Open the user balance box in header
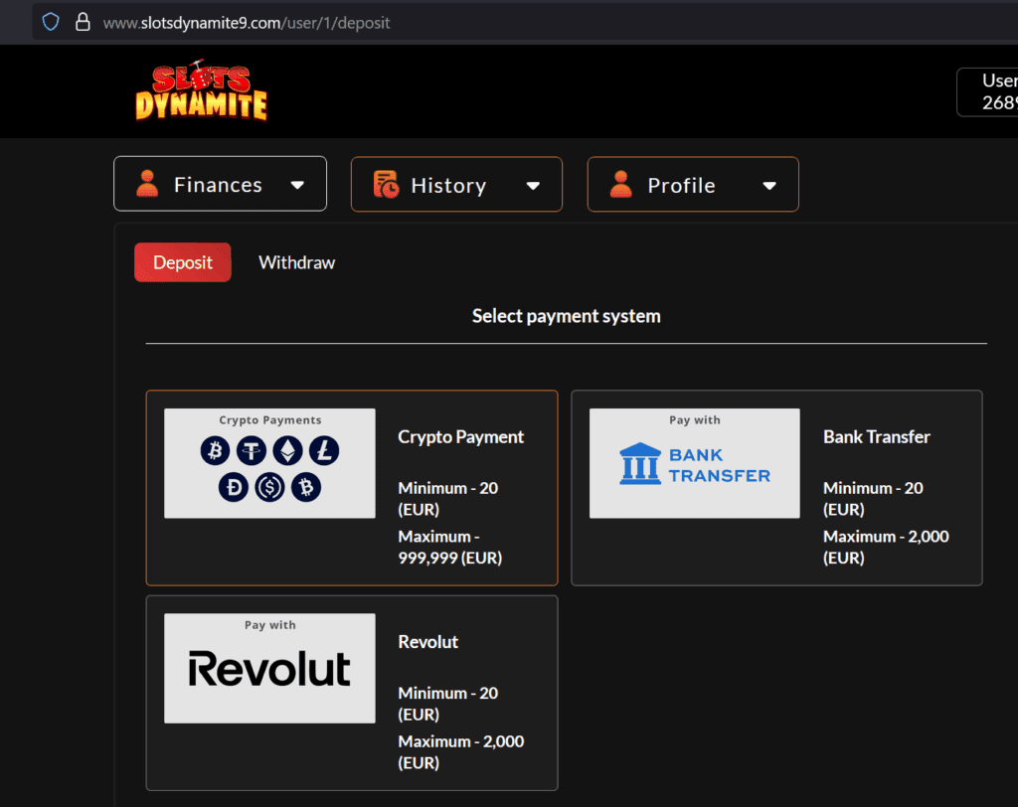The width and height of the screenshot is (1018, 807). tap(989, 91)
